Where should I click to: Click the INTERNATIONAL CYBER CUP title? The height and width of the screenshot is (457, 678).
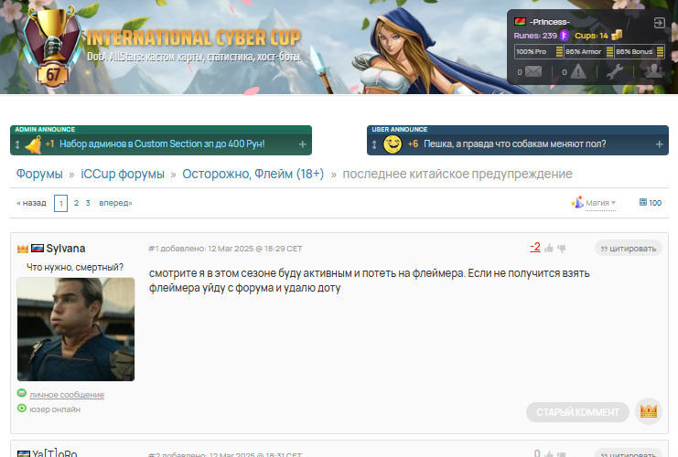[x=193, y=38]
